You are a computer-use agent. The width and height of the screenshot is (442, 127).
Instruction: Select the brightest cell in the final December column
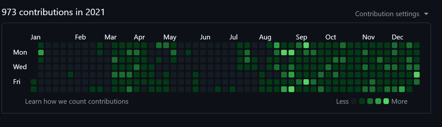(x=417, y=75)
